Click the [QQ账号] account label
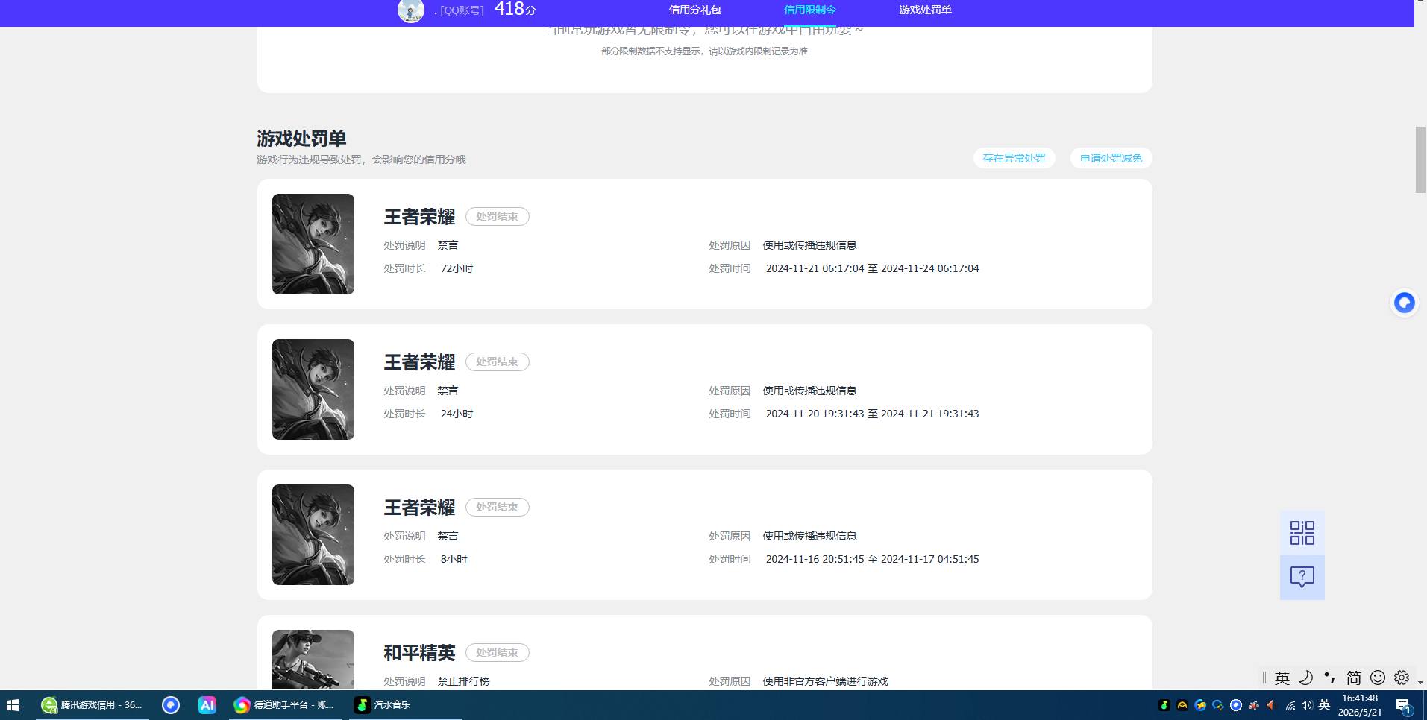Screen dimensions: 1427x720 462,10
